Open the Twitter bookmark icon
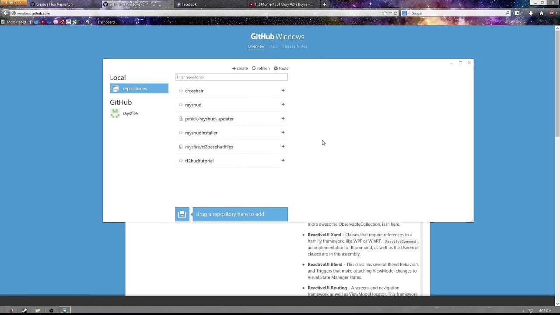 point(36,22)
